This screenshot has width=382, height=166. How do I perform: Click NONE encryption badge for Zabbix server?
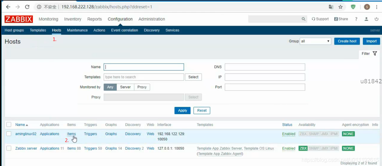coord(348,148)
